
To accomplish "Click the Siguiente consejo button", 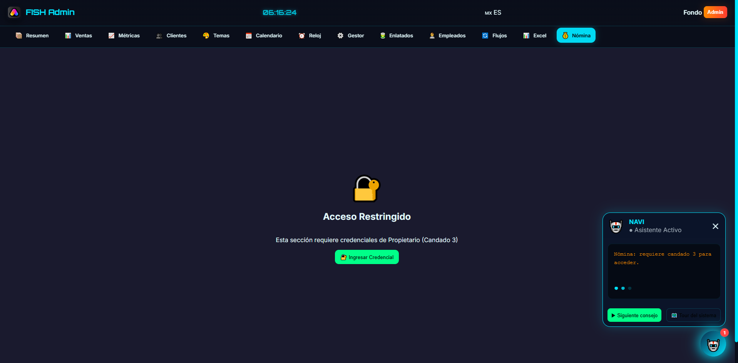I will click(x=634, y=315).
